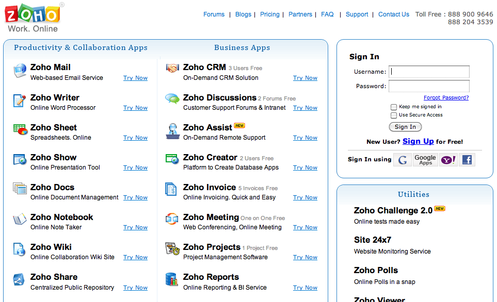Open Contact Us in the top navigation

point(393,14)
